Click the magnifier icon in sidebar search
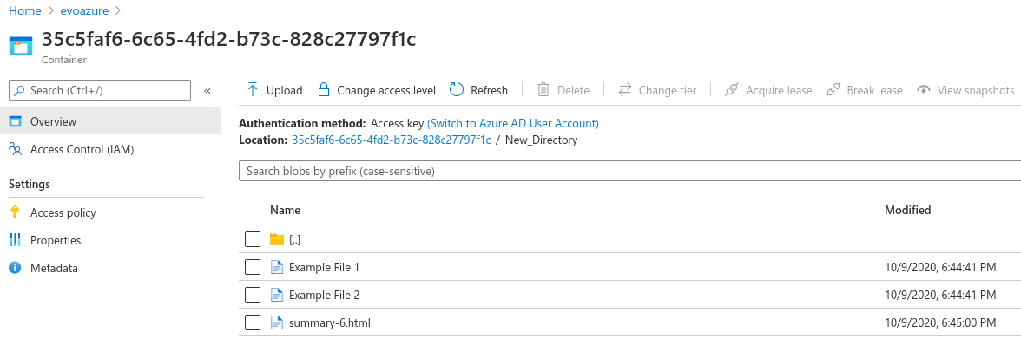The height and width of the screenshot is (345, 1021). (x=20, y=90)
